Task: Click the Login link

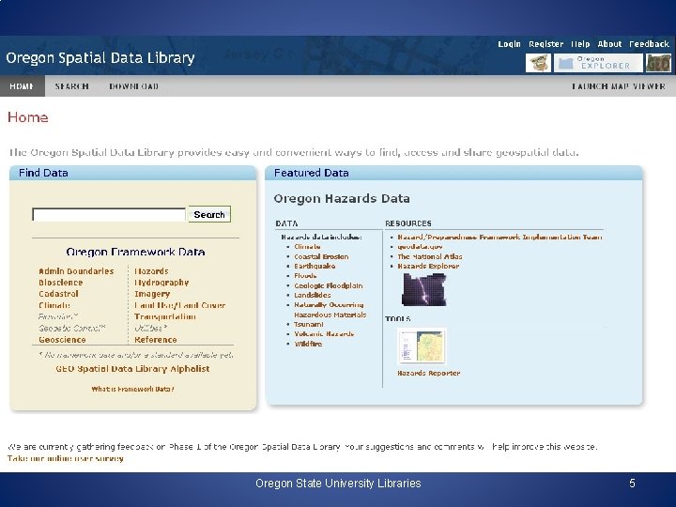Action: click(x=509, y=44)
